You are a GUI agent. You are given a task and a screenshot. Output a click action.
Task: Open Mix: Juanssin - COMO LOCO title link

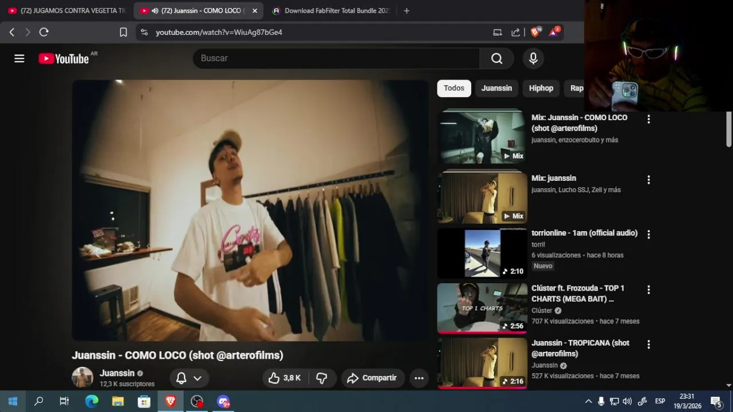579,122
